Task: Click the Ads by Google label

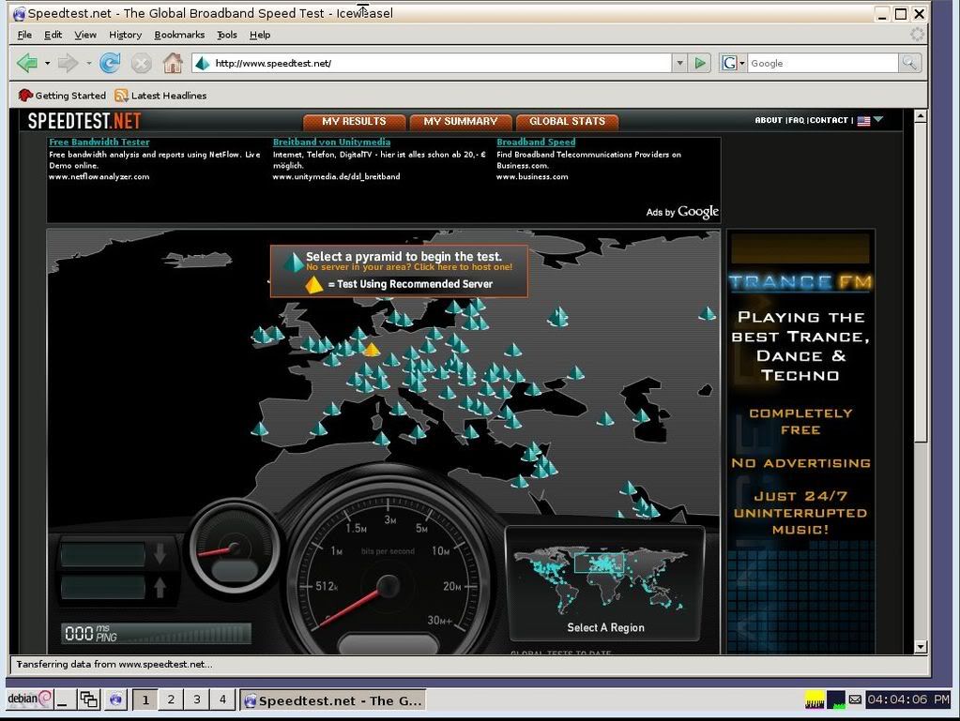Action: 682,212
